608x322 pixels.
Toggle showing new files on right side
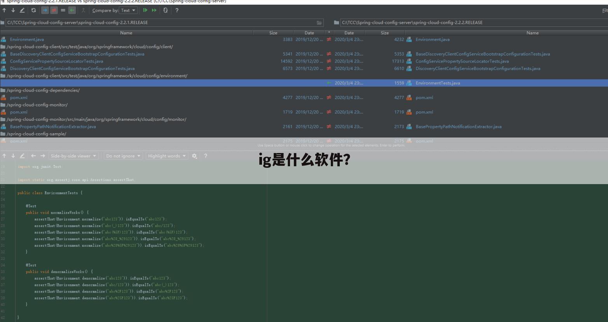coord(72,10)
